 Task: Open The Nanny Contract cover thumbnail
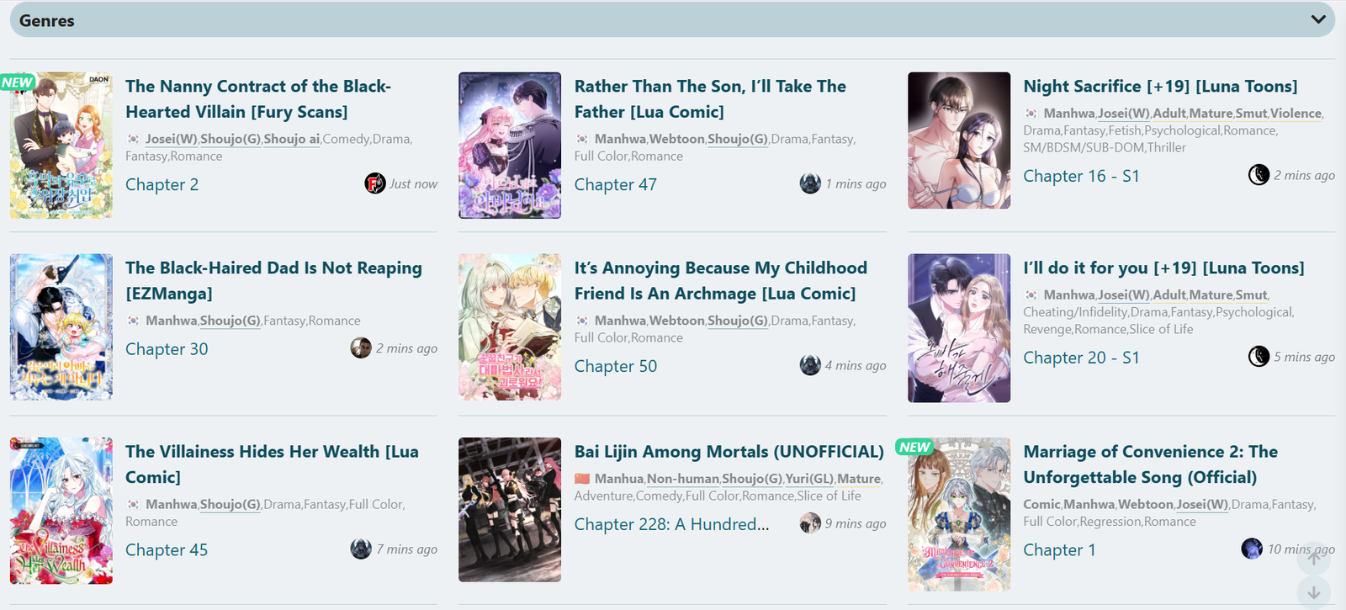(61, 146)
